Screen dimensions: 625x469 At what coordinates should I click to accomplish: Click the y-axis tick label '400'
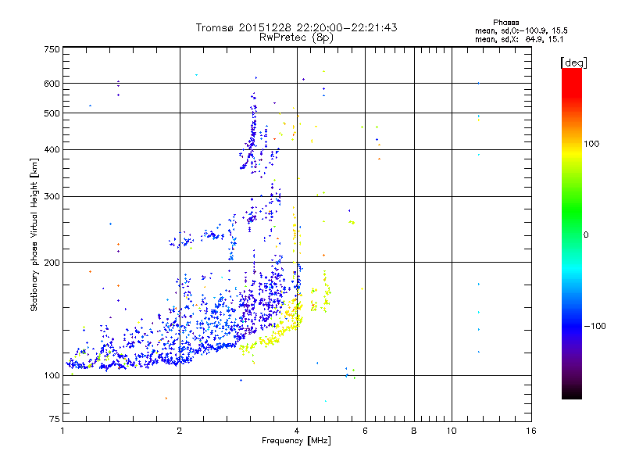(x=52, y=150)
